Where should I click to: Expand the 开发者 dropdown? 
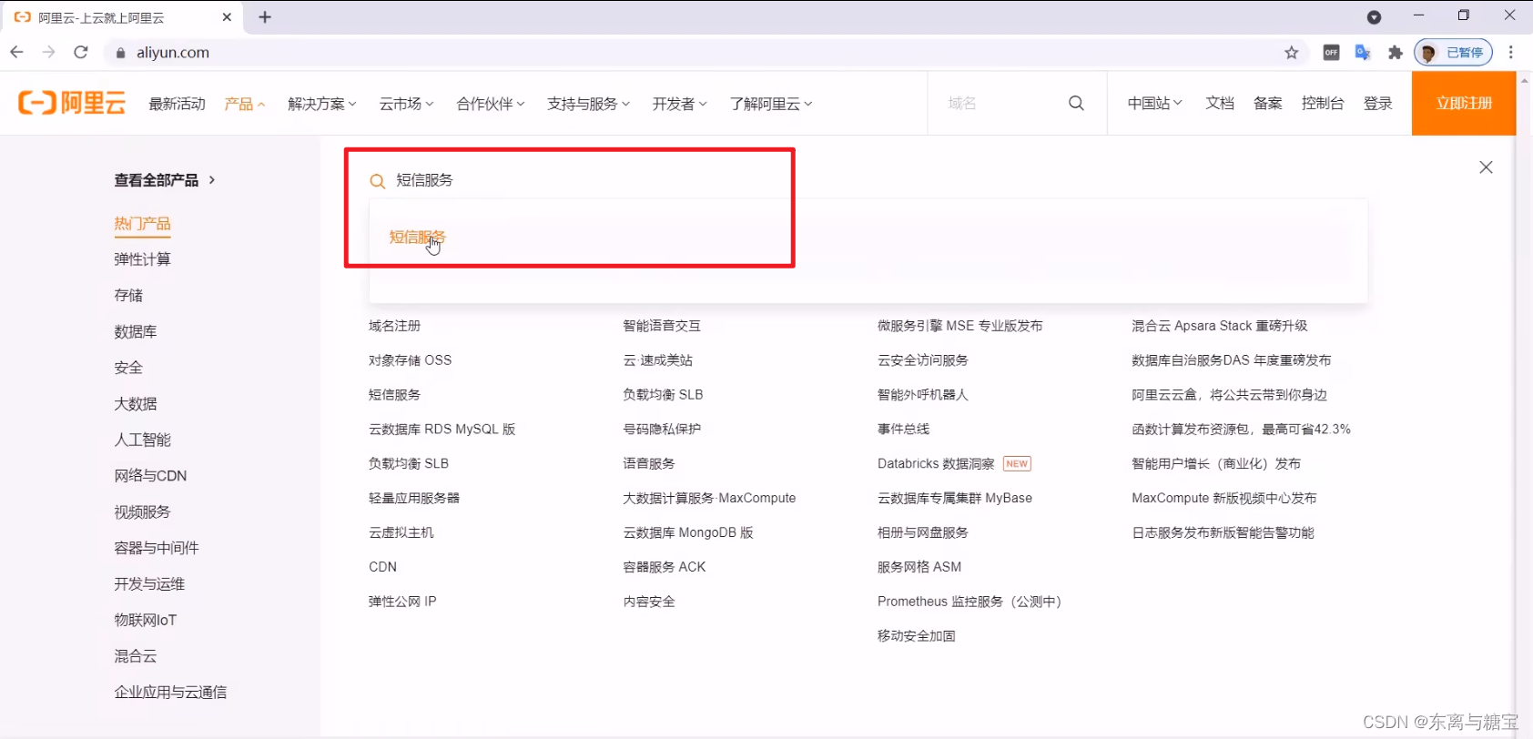coord(679,104)
